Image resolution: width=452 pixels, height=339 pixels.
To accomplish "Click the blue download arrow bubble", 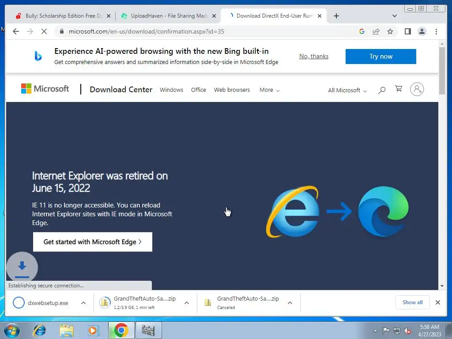I will [x=22, y=267].
